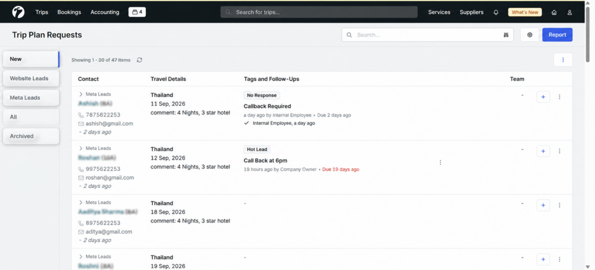Click phone icon beside 9975622253
Screen dimensions: 595x270
click(x=81, y=169)
